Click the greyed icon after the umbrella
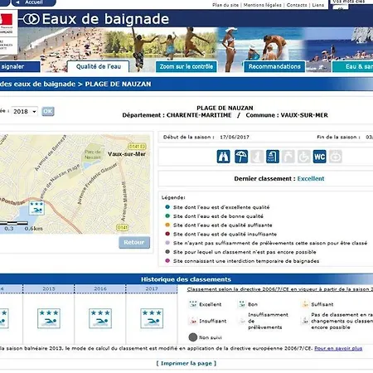 [257, 157]
